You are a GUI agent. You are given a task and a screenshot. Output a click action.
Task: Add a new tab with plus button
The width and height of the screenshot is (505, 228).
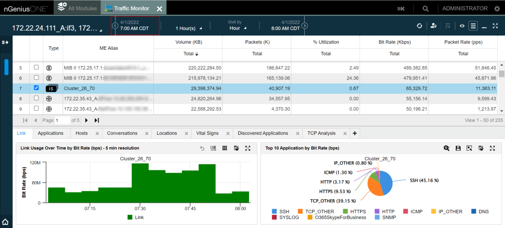click(x=355, y=133)
